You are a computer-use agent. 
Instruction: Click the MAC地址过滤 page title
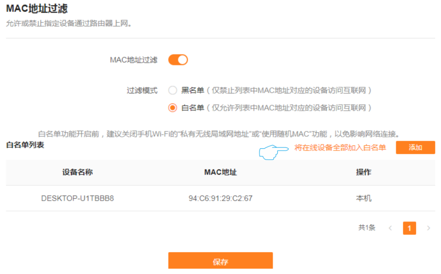pos(37,8)
